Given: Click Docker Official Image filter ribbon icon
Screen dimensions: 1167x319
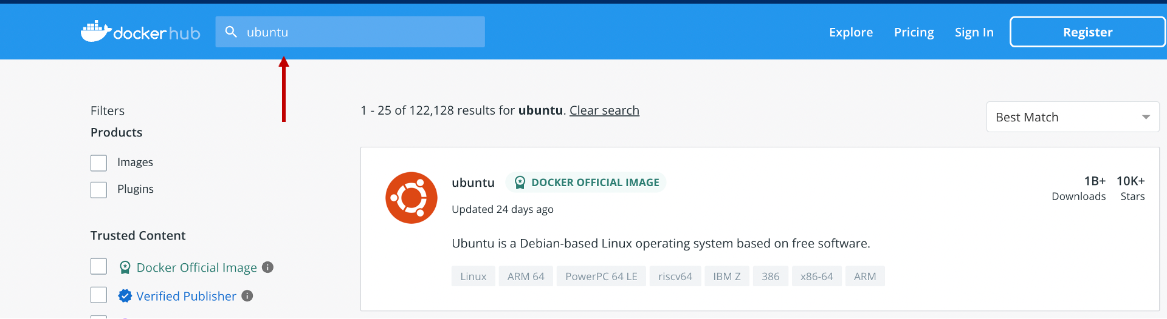Looking at the screenshot, I should click(x=125, y=267).
